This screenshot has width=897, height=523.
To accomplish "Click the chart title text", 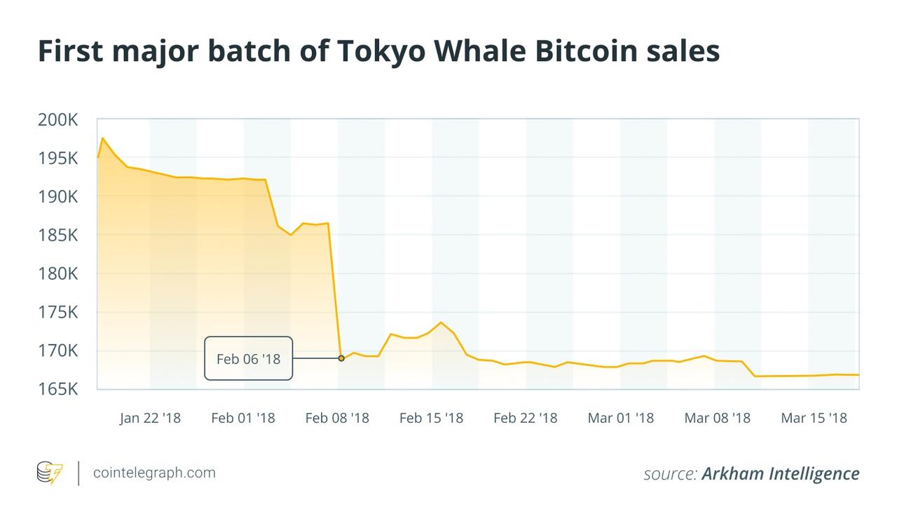I will click(x=378, y=52).
